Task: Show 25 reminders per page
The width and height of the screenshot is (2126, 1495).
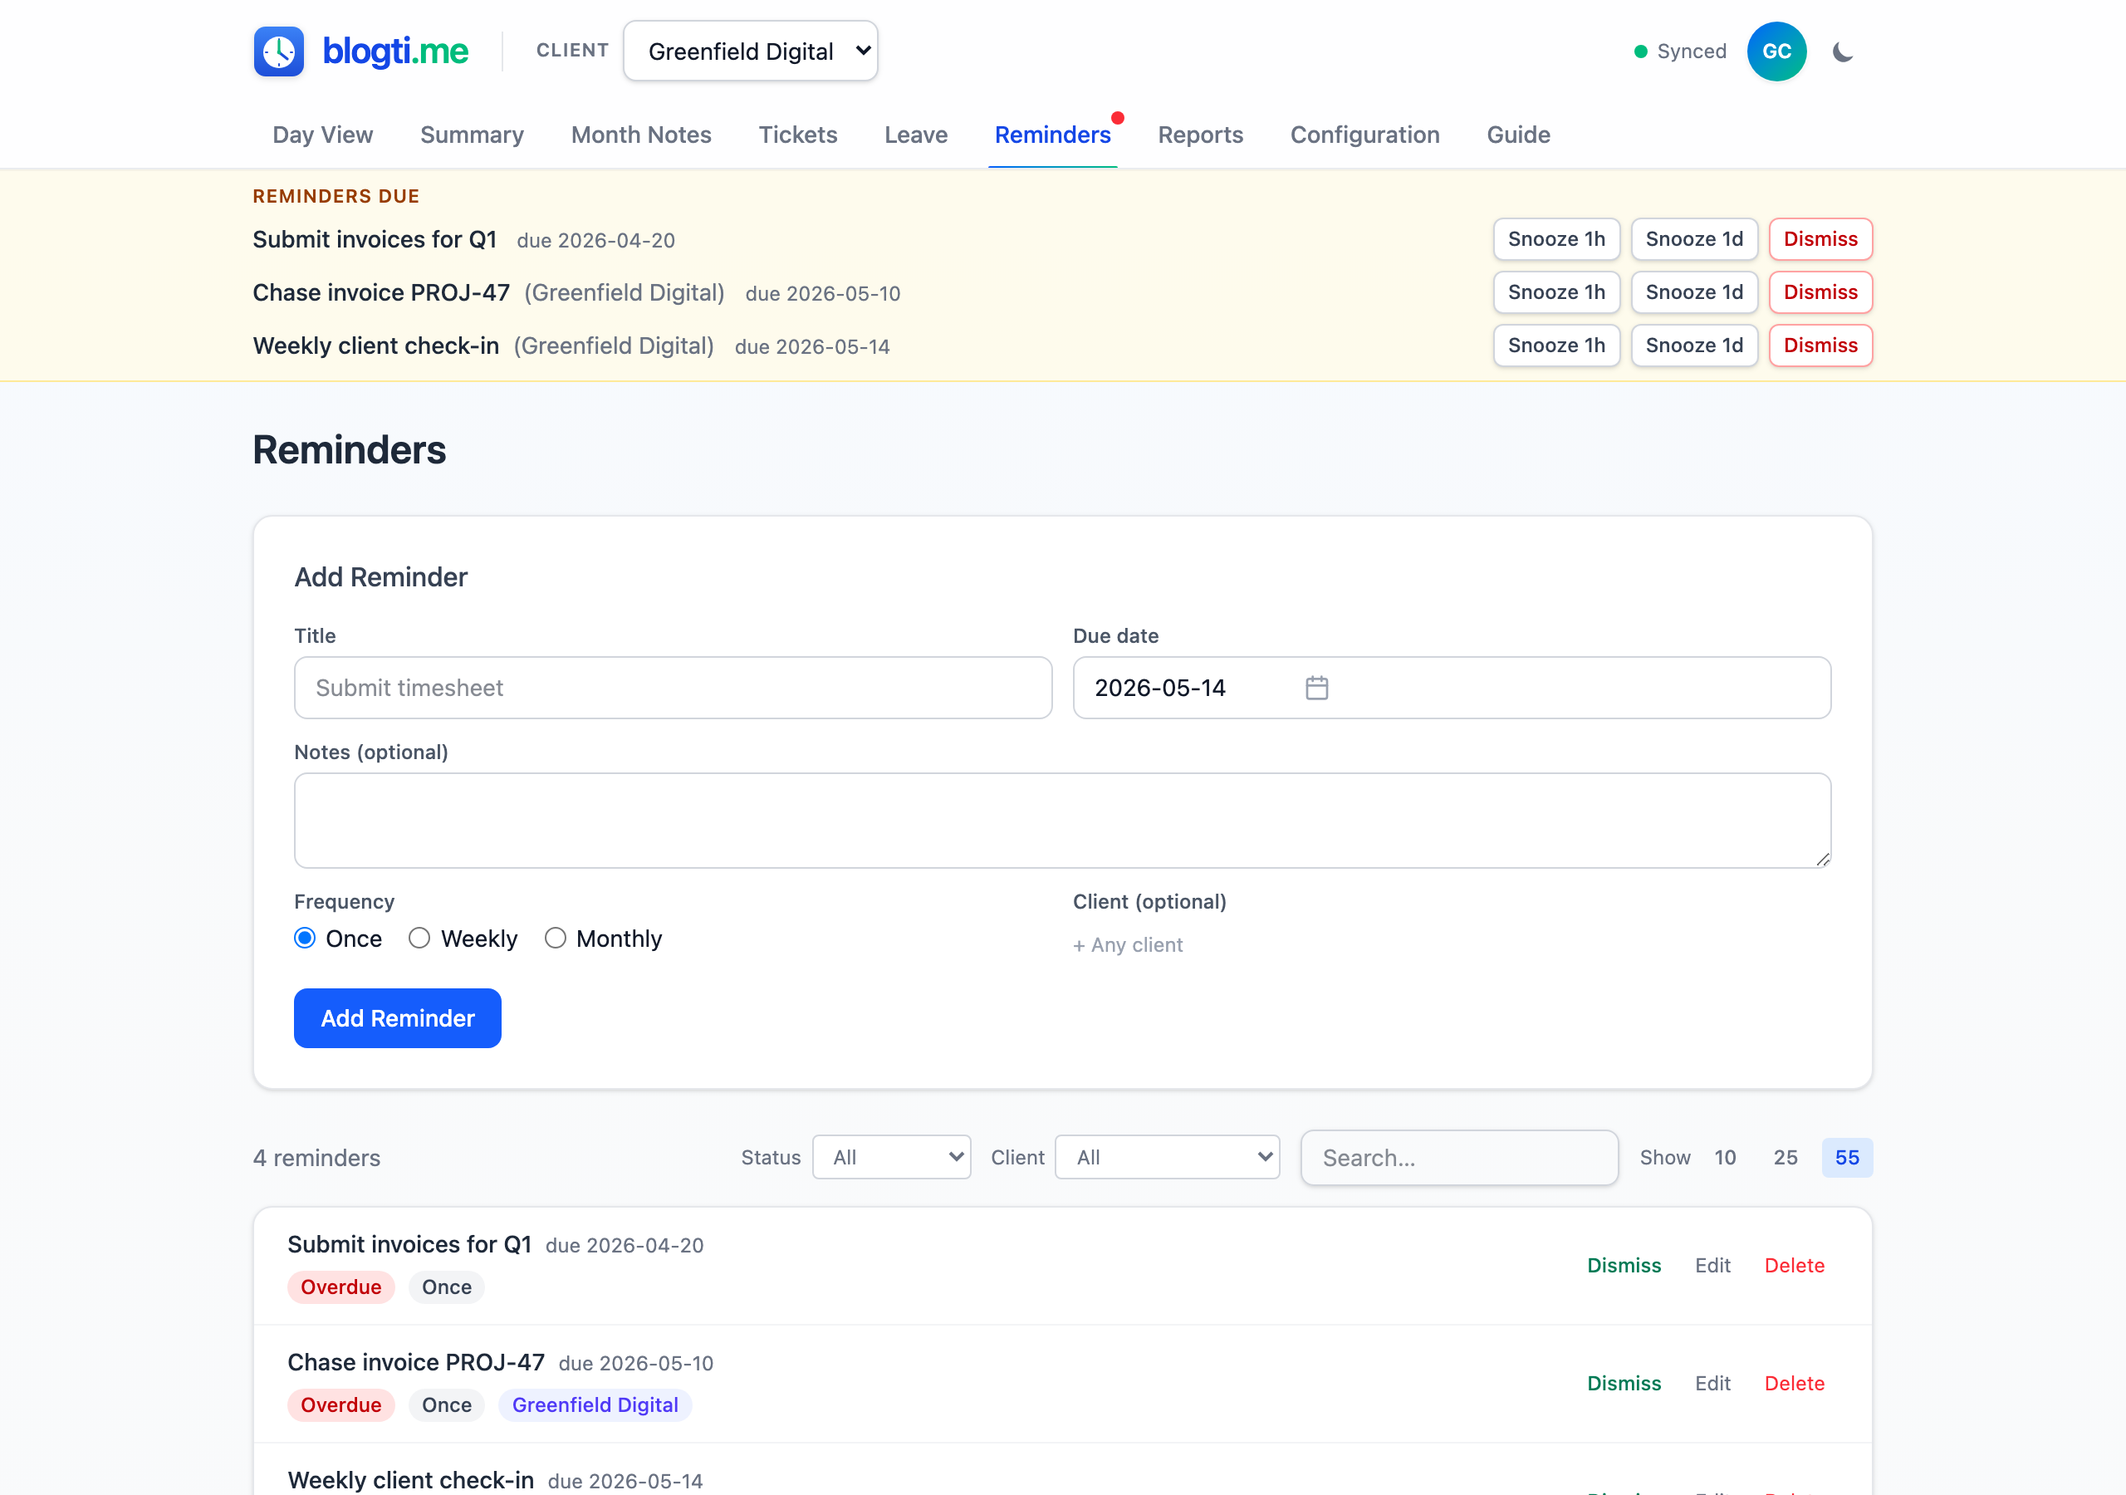Action: [1786, 1158]
